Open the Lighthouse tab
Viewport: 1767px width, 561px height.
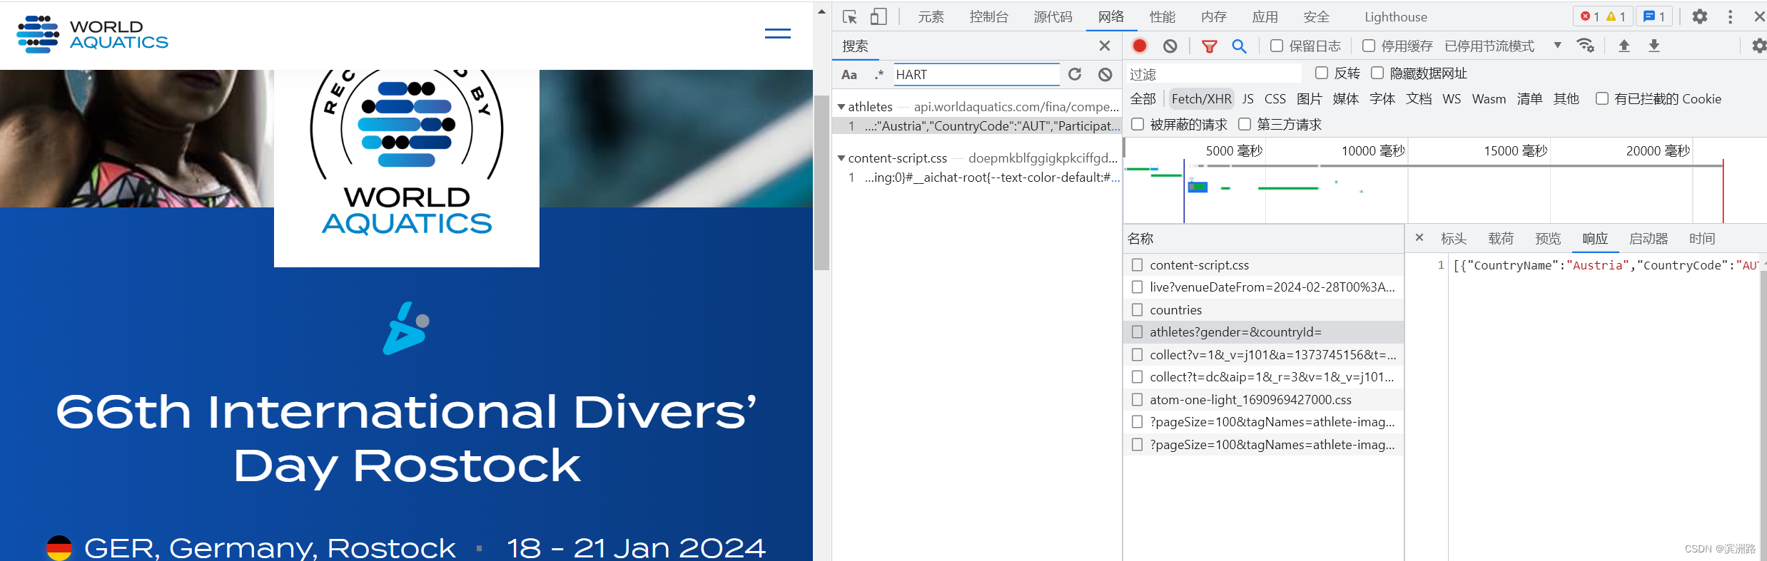pos(1396,17)
